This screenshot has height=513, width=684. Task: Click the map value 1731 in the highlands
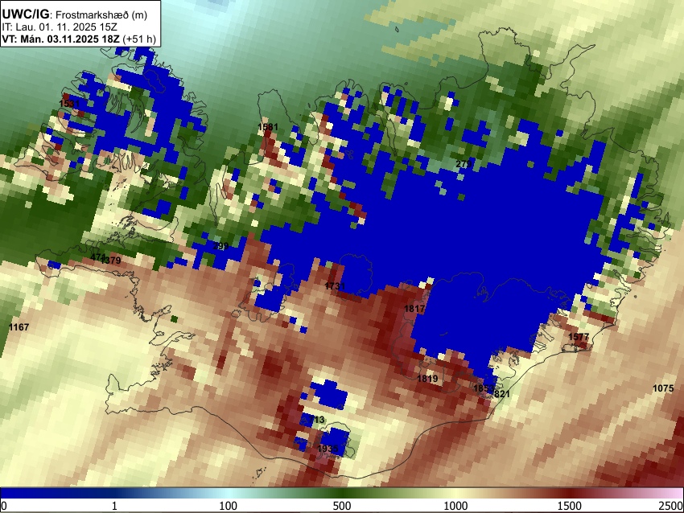pyautogui.click(x=335, y=286)
